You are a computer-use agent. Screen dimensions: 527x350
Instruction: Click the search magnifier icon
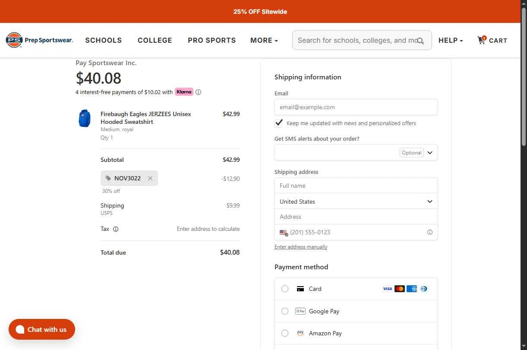(x=420, y=41)
